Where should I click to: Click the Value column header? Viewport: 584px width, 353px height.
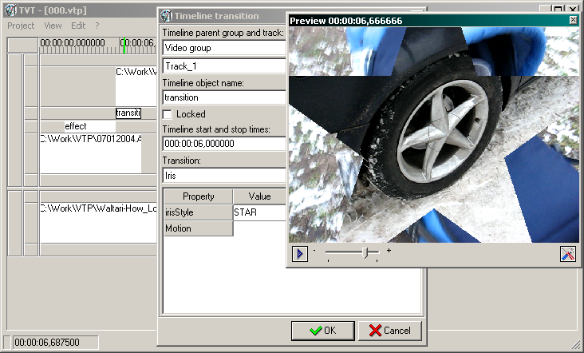coord(259,196)
